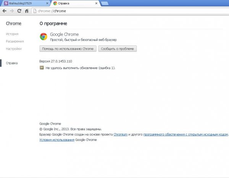The width and height of the screenshot is (229, 178).
Task: Open Расширения in the sidebar
Action: pyautogui.click(x=15, y=41)
